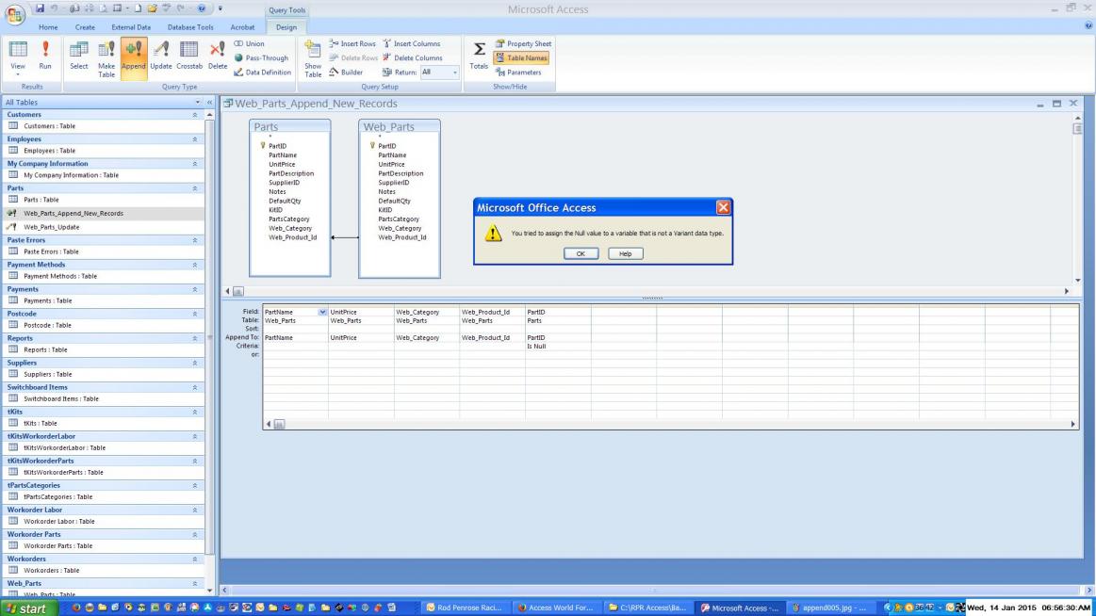Open Web_Parts_Update query in navigation pane

(x=51, y=227)
